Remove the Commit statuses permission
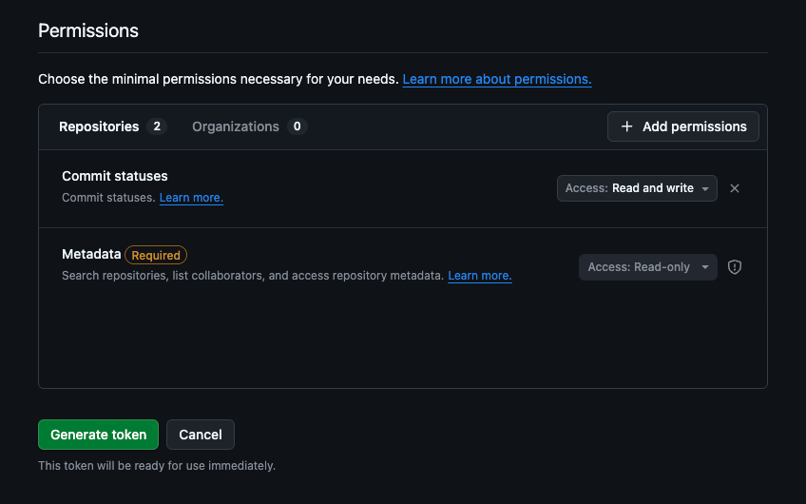Viewport: 806px width, 504px height. pos(735,188)
